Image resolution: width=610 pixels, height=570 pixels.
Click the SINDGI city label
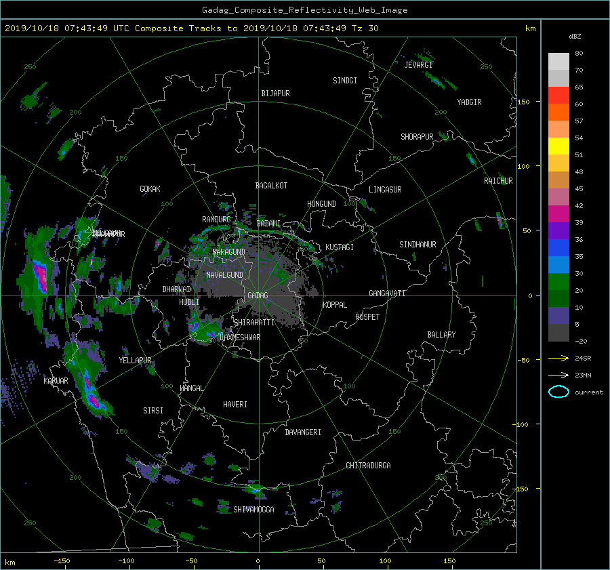[x=345, y=81]
